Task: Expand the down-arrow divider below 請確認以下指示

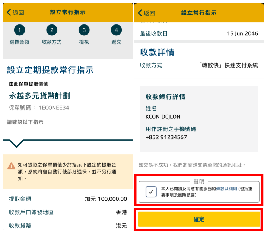Action: point(14,142)
